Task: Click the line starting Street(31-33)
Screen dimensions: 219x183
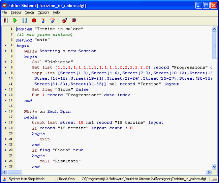Action: (x=106, y=84)
